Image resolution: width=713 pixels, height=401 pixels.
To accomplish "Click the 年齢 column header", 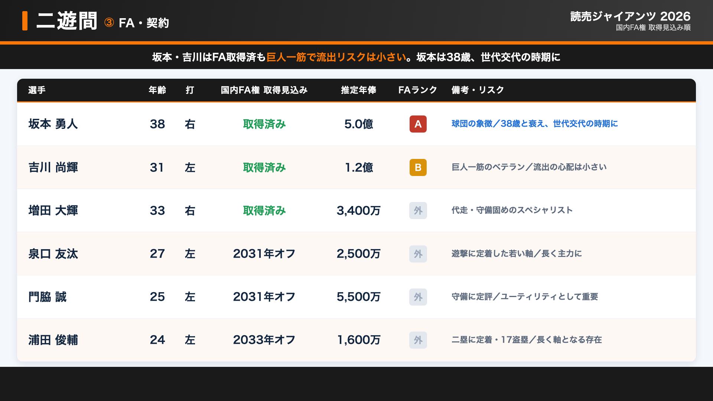I will [157, 90].
